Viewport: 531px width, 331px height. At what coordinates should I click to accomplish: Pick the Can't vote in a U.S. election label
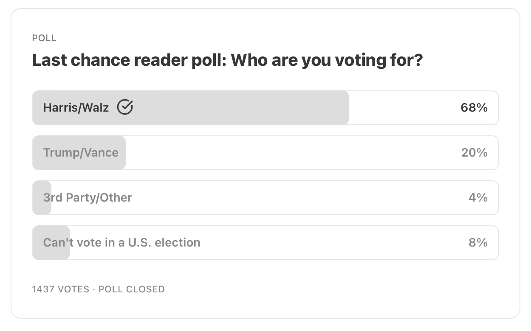(x=121, y=243)
